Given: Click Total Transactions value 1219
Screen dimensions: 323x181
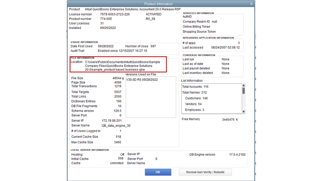Looking at the screenshot, I should (118, 86).
